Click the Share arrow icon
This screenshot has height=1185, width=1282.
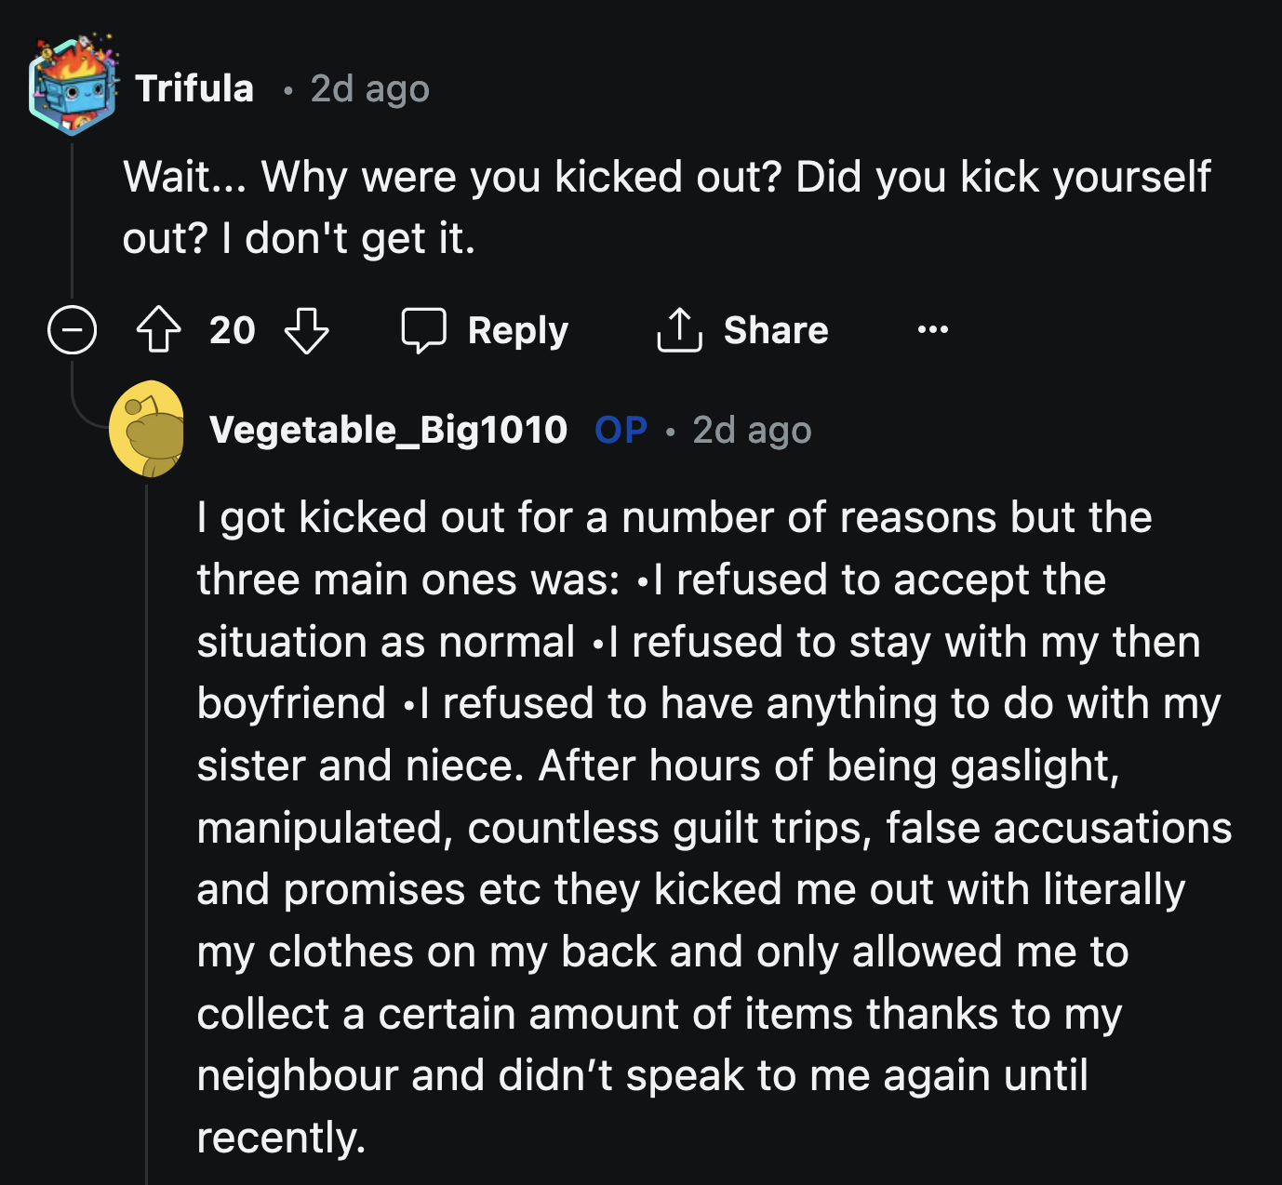click(680, 330)
